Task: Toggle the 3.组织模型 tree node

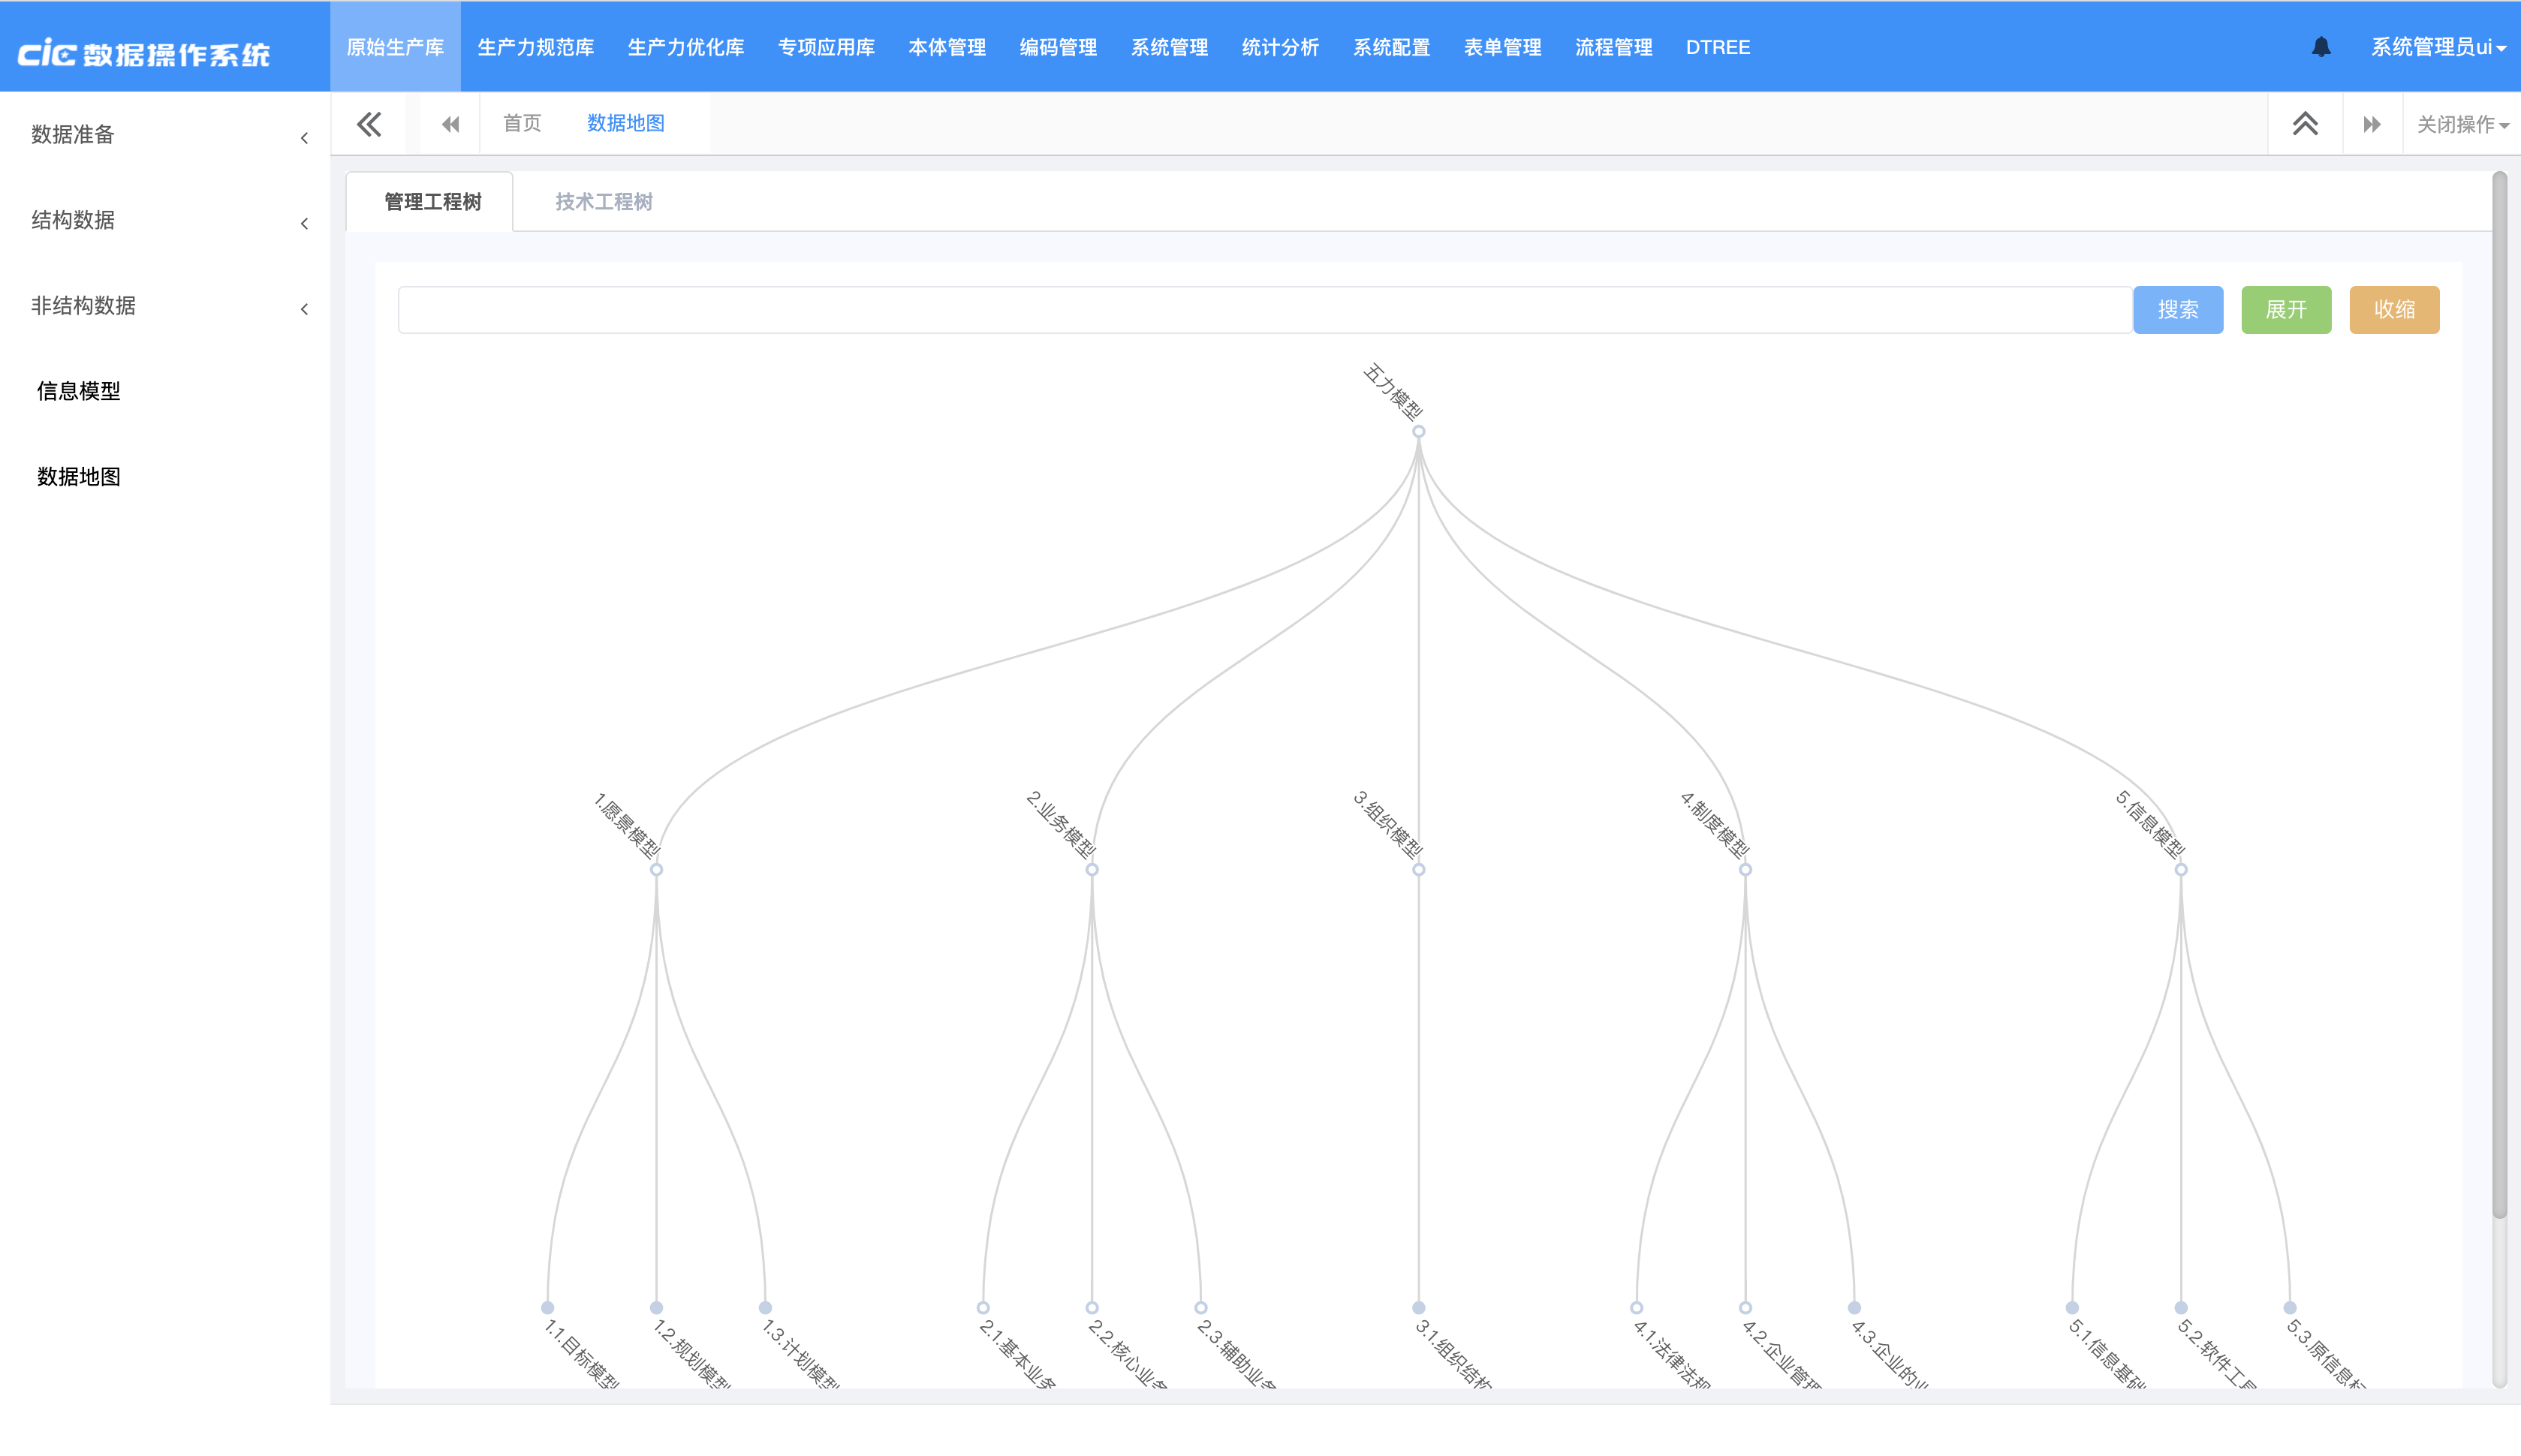Action: point(1418,870)
